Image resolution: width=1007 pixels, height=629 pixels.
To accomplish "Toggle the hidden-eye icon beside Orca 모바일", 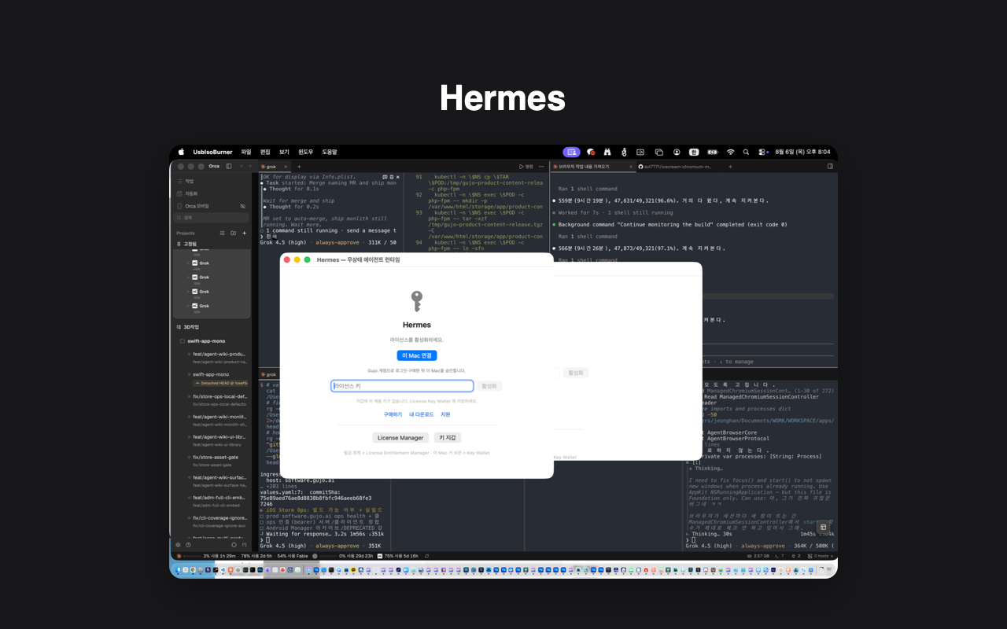I will click(243, 206).
